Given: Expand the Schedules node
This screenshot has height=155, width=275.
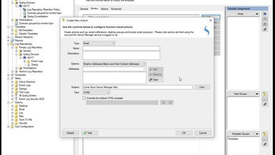Looking at the screenshot, I should coord(8,75).
